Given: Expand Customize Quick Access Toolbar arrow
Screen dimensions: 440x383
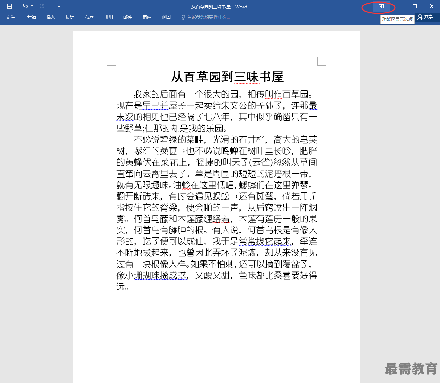Looking at the screenshot, I should tap(58, 6).
